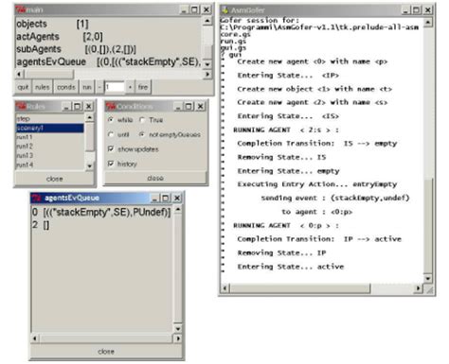Click down arrow of agentsEvQueue vertical scrollbar
This screenshot has width=449, height=364.
178,329
